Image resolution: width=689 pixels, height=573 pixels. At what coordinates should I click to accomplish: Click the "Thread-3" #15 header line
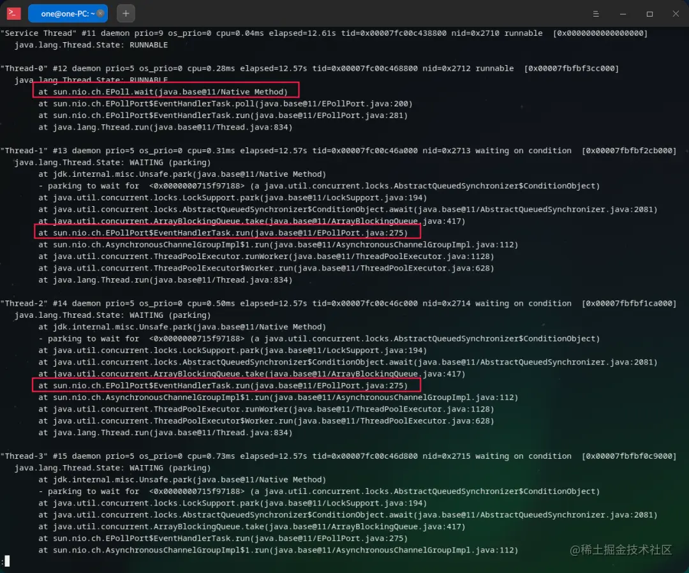point(338,456)
